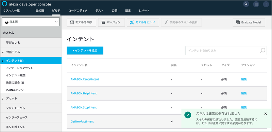Open the GetNewFactIntent link
This screenshot has height=132, width=272.
82,122
